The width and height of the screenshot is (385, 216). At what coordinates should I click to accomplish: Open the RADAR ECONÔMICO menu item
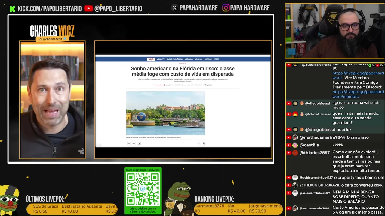(174, 59)
